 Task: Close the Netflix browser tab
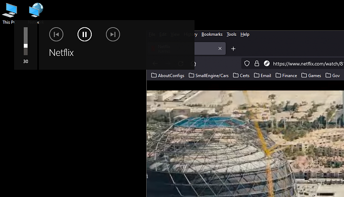(x=220, y=49)
